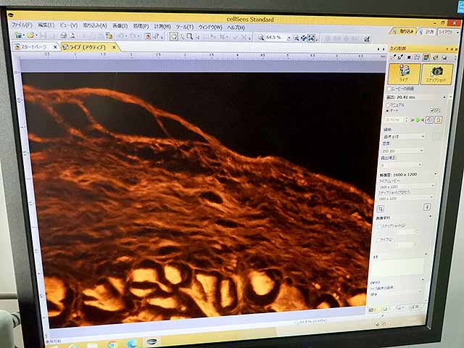
Task: Open the File (ファイル) menu
Action: tap(21, 25)
